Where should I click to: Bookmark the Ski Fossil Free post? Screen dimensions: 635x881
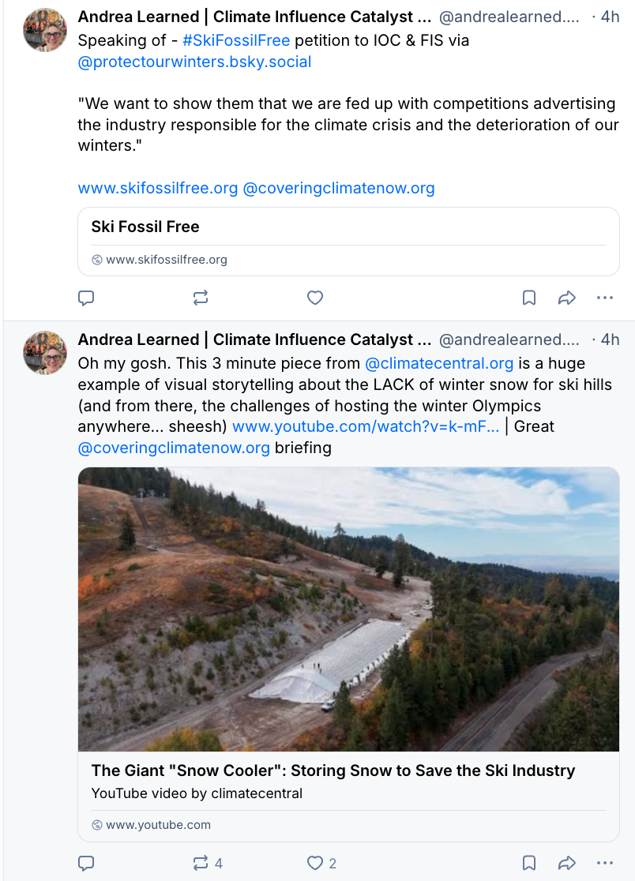click(529, 298)
